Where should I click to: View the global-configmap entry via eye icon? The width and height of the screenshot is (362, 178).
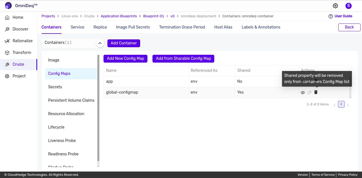click(303, 92)
